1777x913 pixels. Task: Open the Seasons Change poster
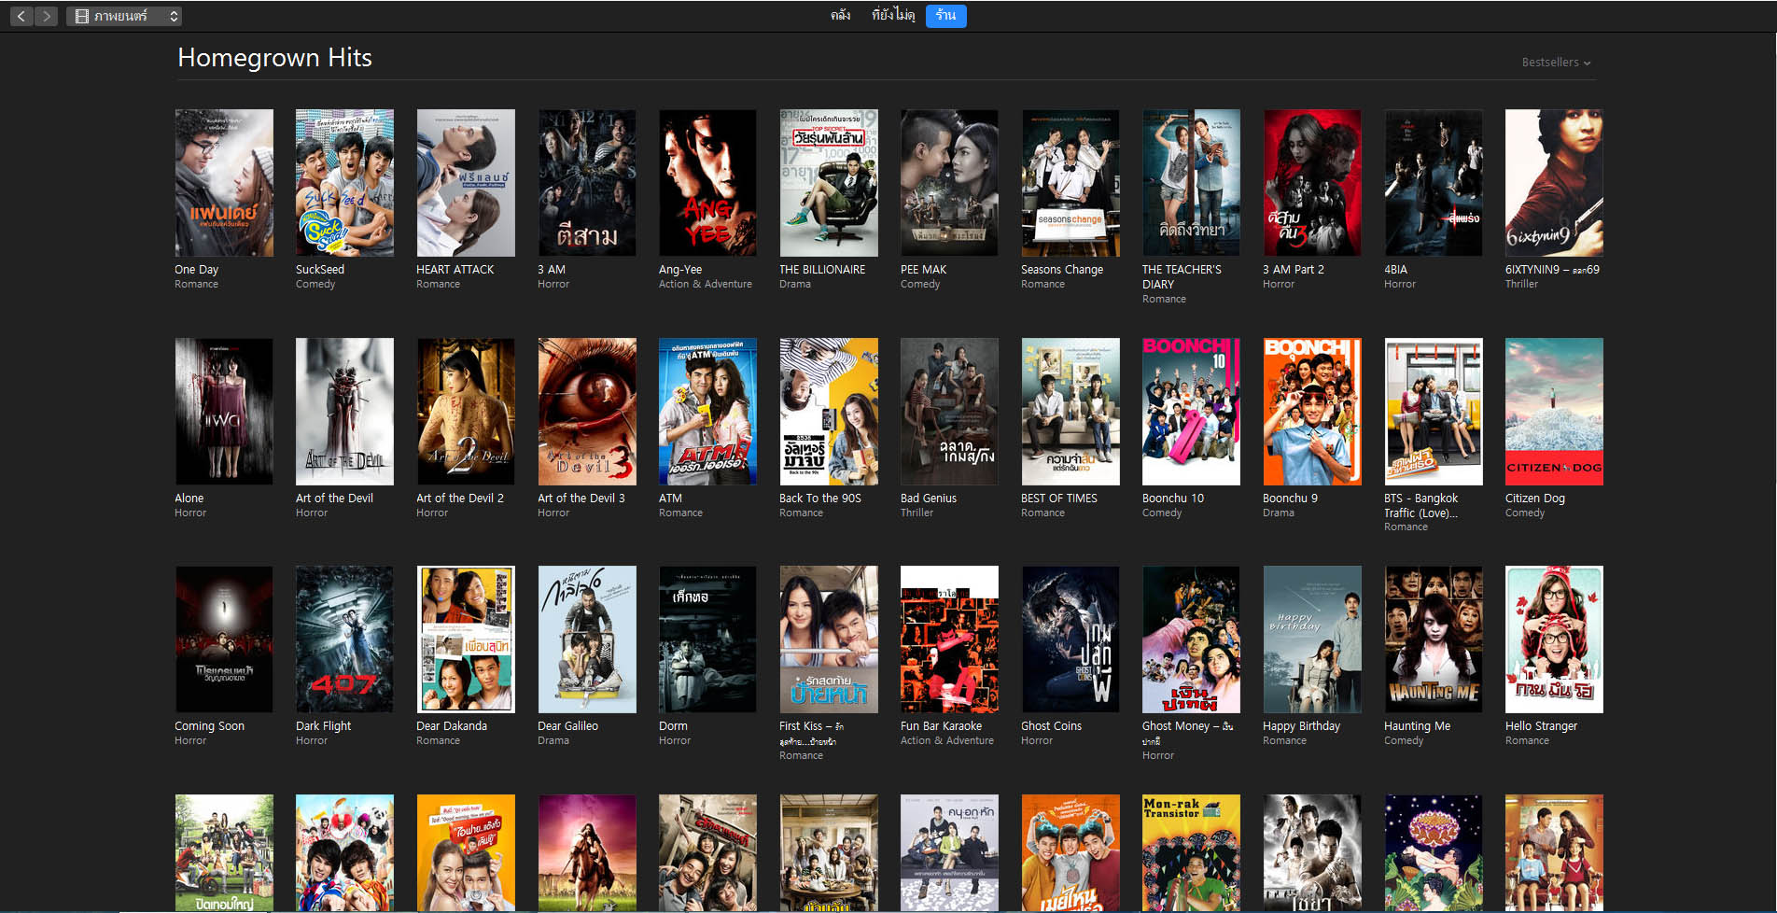pyautogui.click(x=1070, y=183)
